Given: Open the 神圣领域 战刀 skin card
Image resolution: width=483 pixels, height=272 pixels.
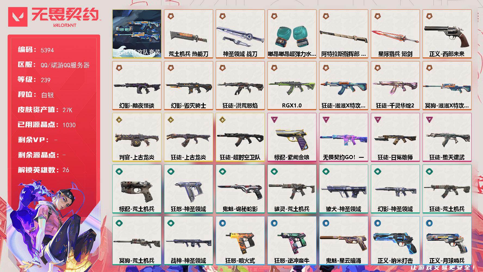Looking at the screenshot, I should tap(240, 34).
